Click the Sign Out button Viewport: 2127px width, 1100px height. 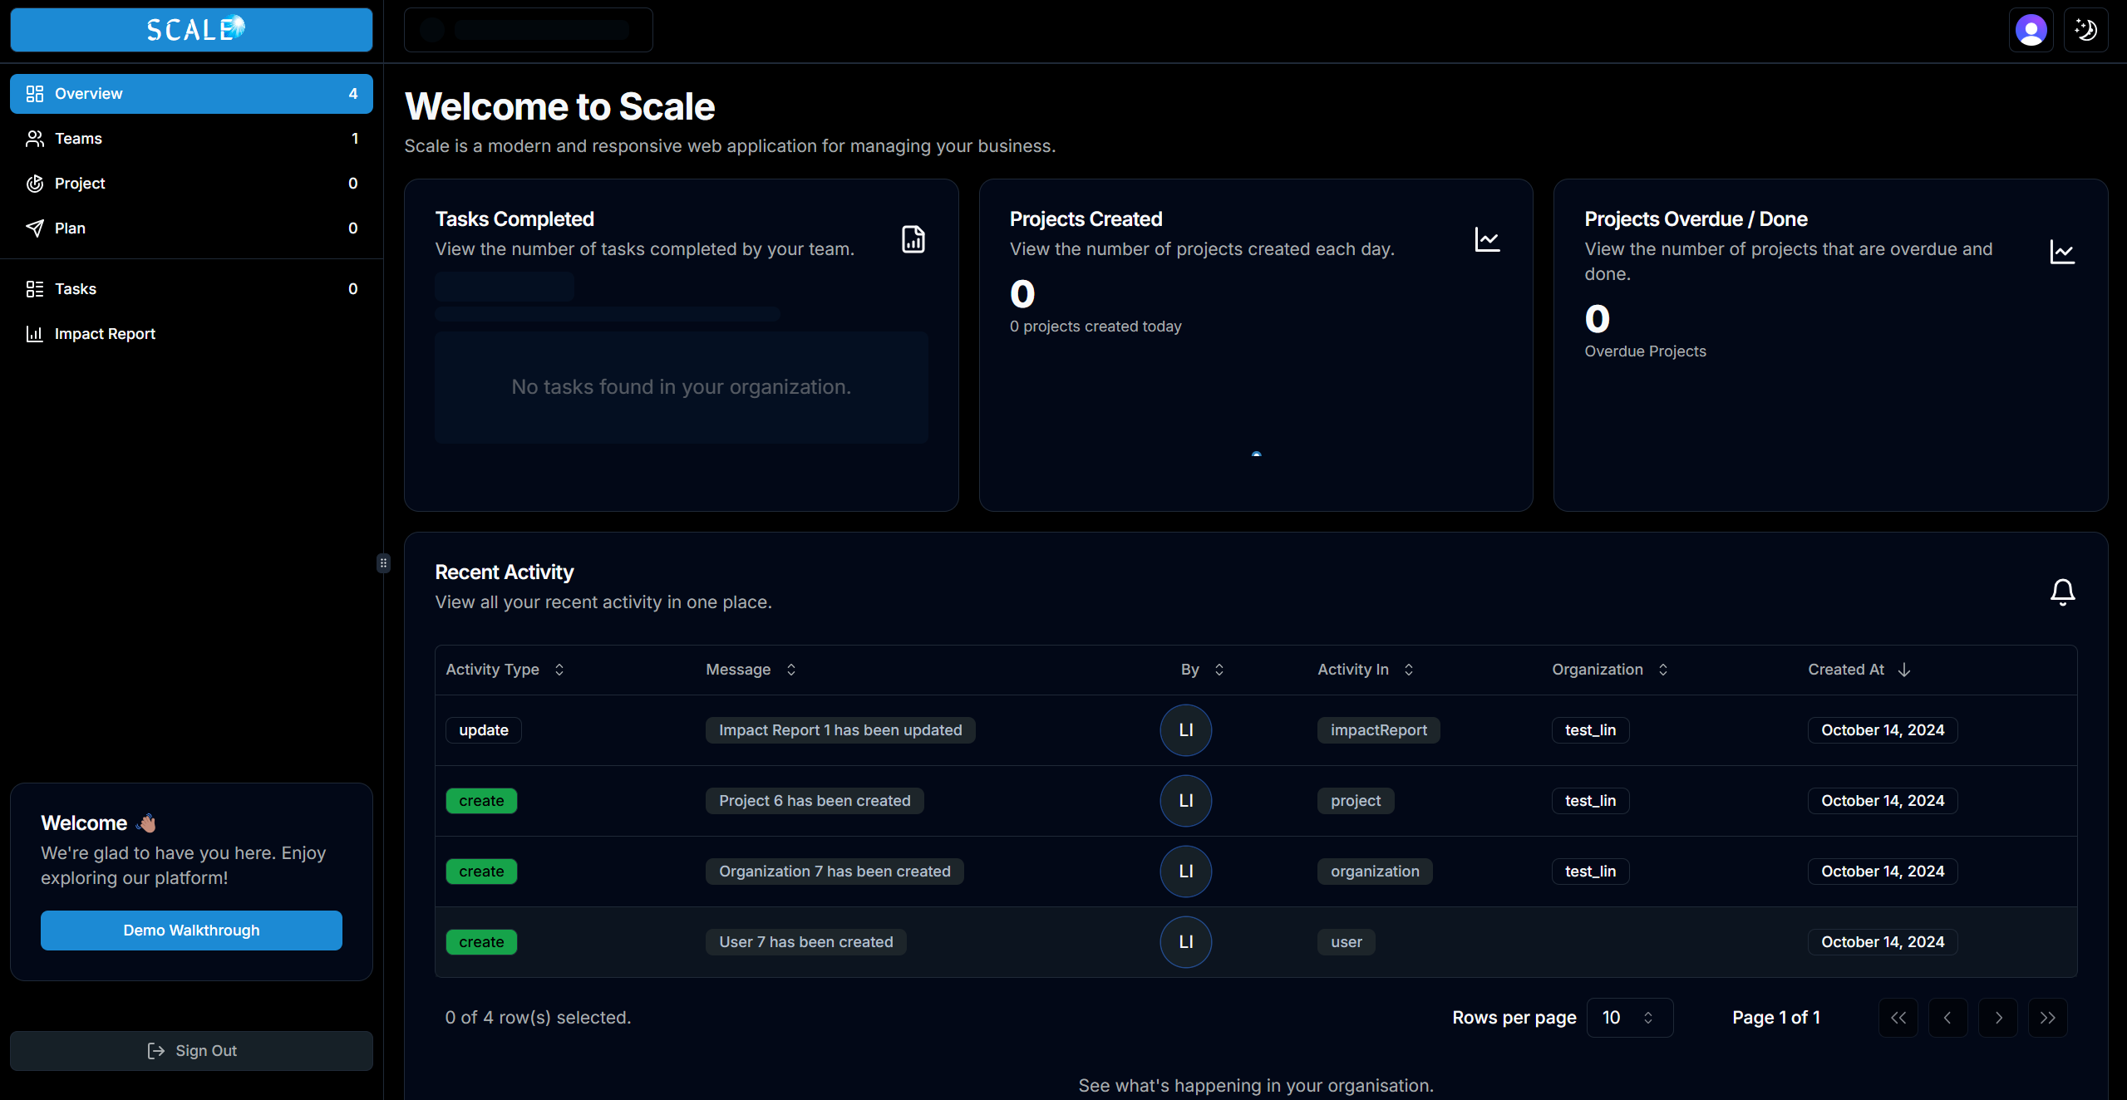coord(191,1051)
